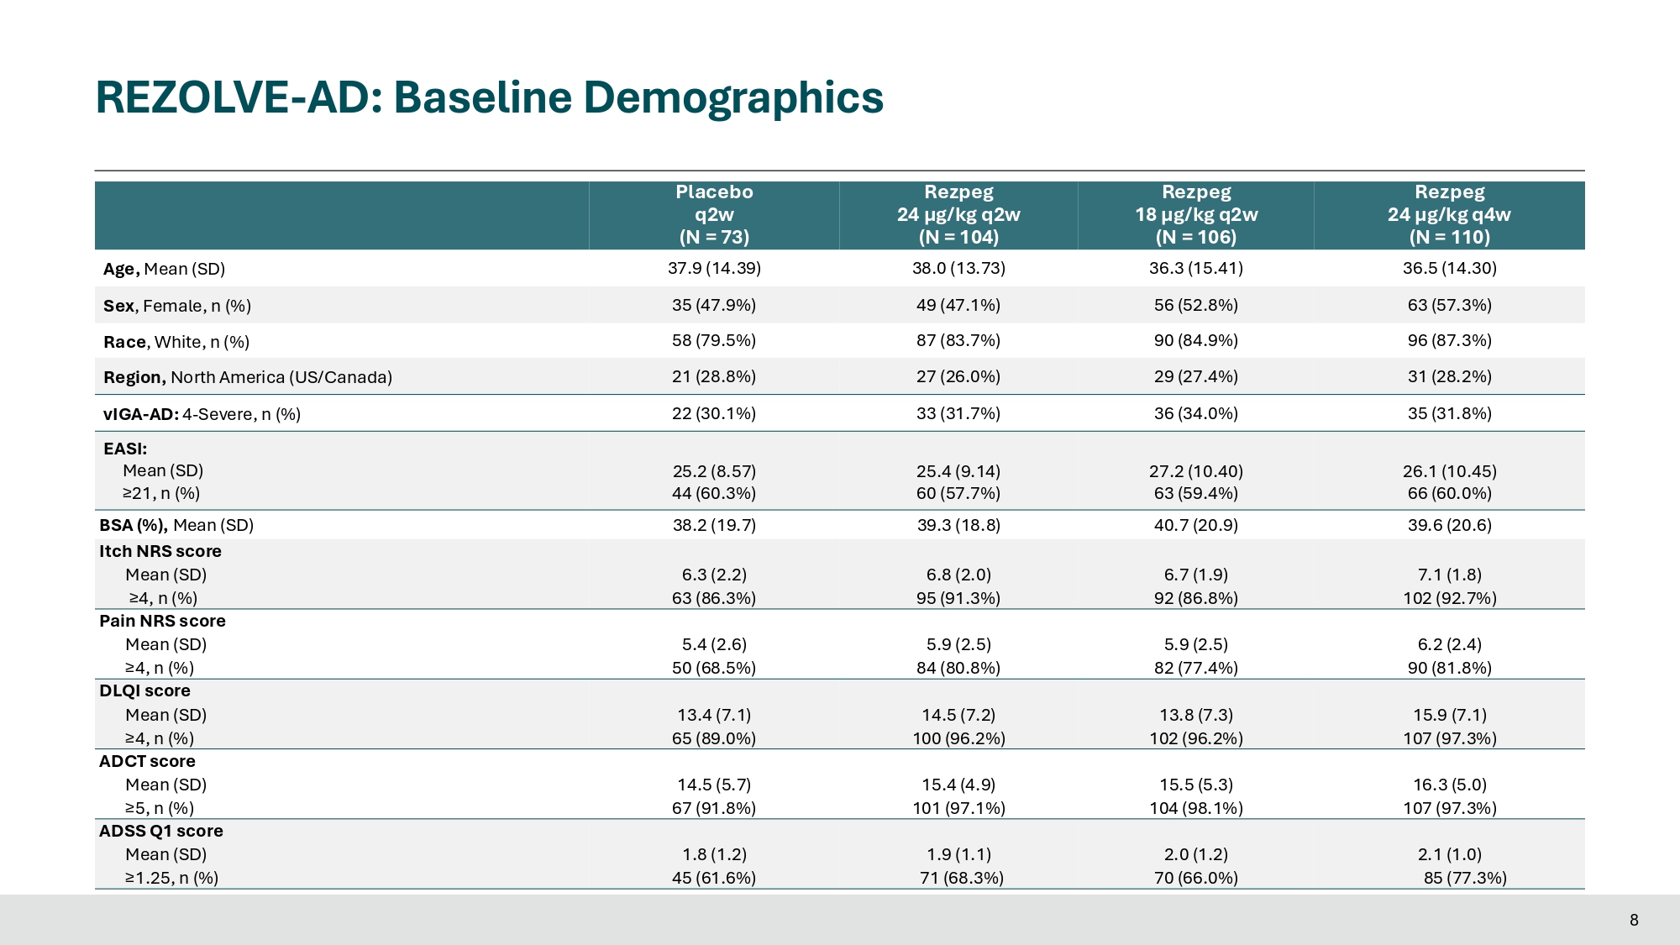
Task: Click the Sex, Female row label
Action: coord(177,306)
